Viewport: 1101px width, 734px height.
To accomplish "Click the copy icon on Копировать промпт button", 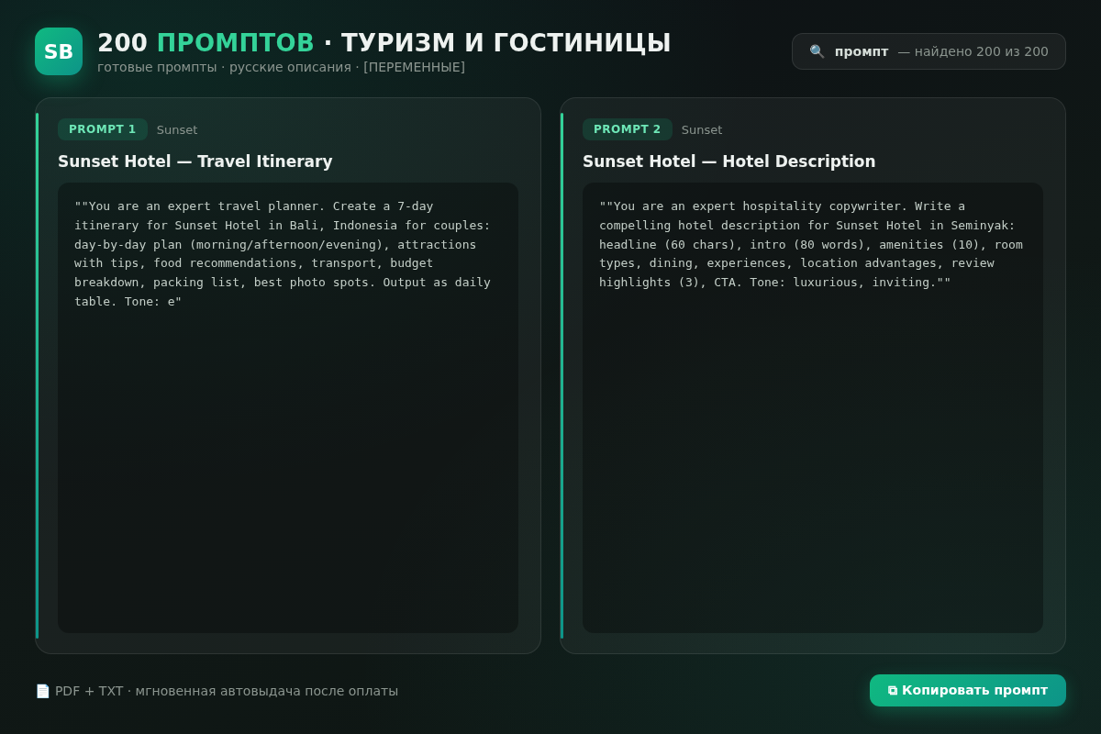I will tap(892, 690).
